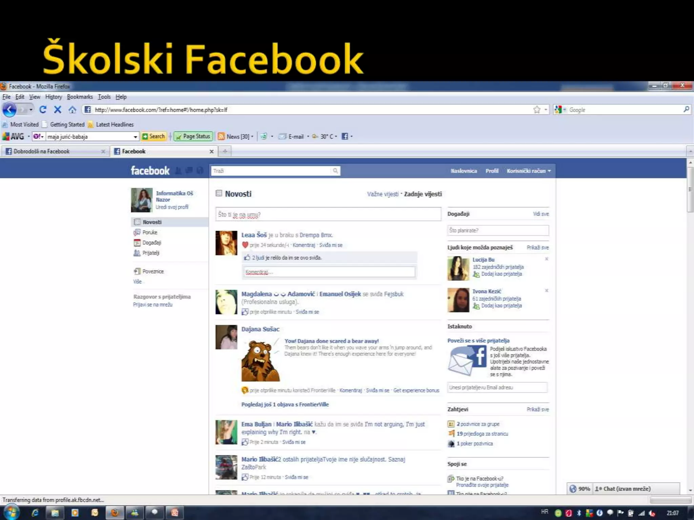Close the Dobrodošli na Facebook tab
Image resolution: width=694 pixels, height=520 pixels.
coord(103,152)
